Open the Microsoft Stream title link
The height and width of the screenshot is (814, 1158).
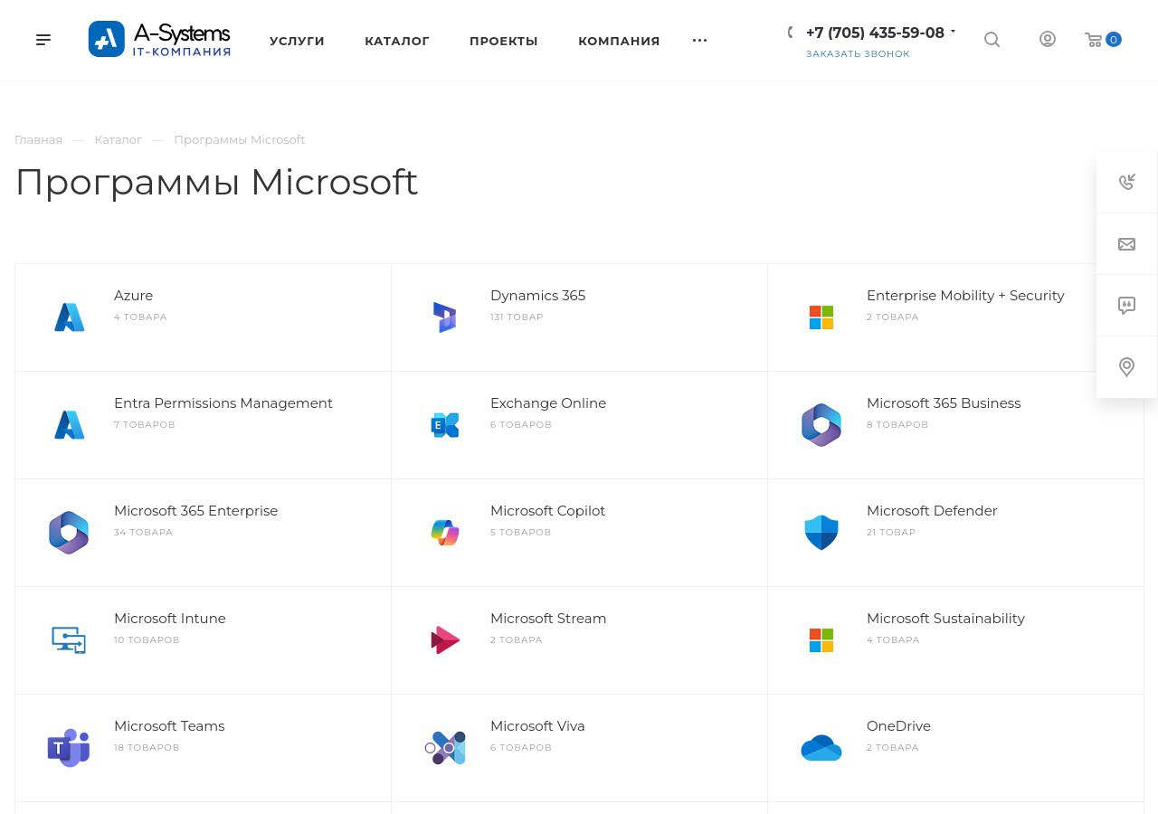[548, 619]
